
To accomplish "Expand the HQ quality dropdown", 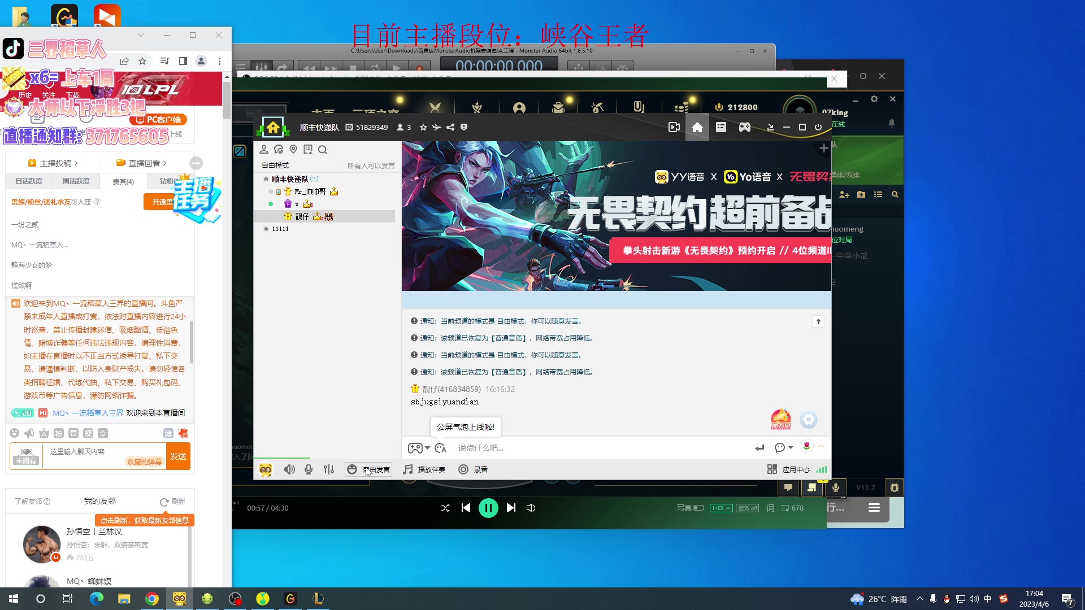I will pyautogui.click(x=721, y=508).
